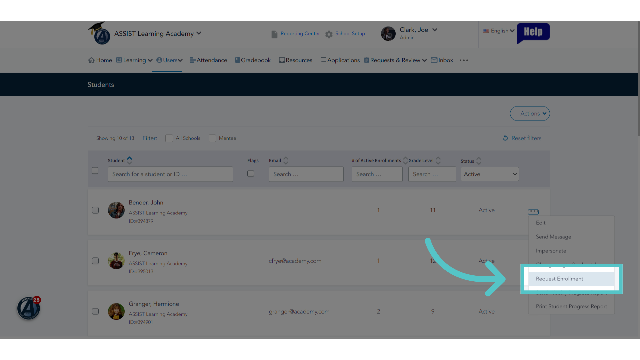Click the Reset filters refresh icon

coord(505,138)
